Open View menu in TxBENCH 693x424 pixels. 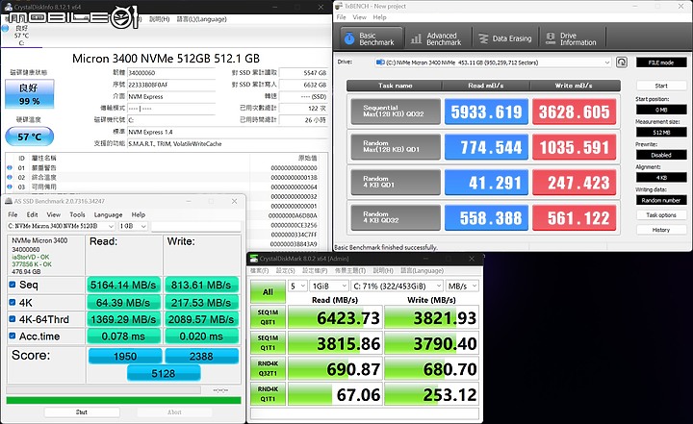pos(359,17)
